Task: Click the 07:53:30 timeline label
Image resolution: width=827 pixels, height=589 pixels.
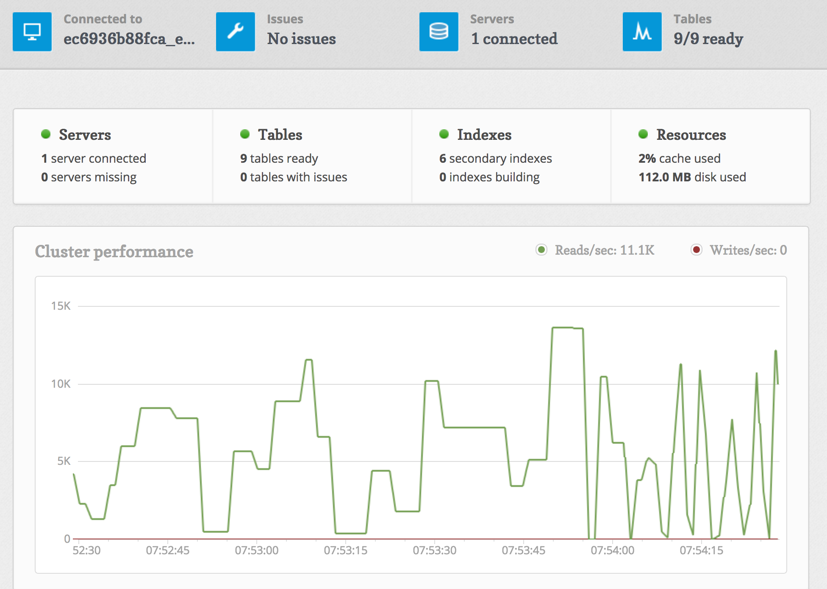Action: pos(435,550)
